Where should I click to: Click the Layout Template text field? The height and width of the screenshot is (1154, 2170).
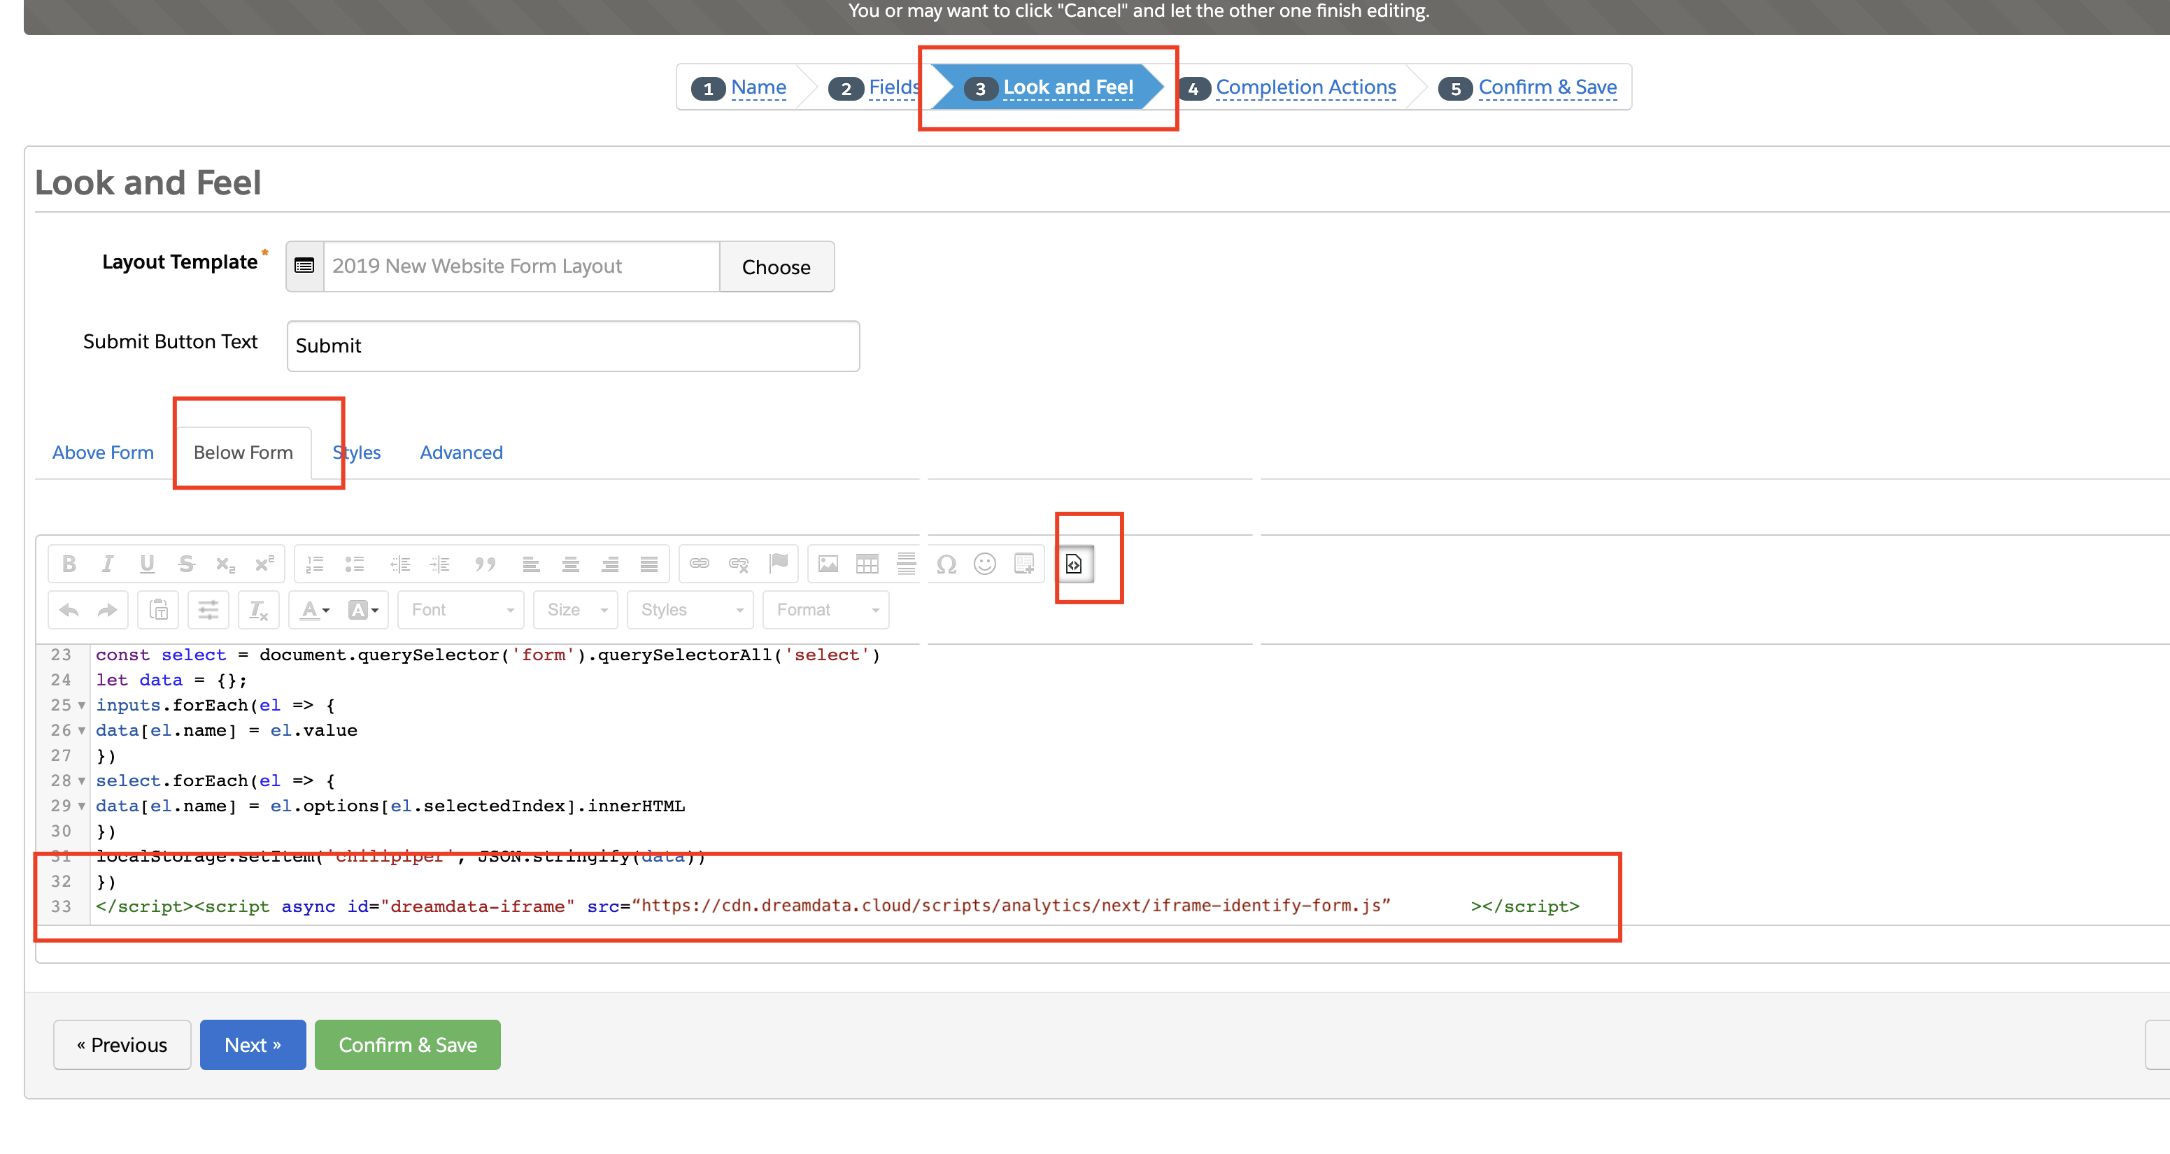[x=521, y=266]
